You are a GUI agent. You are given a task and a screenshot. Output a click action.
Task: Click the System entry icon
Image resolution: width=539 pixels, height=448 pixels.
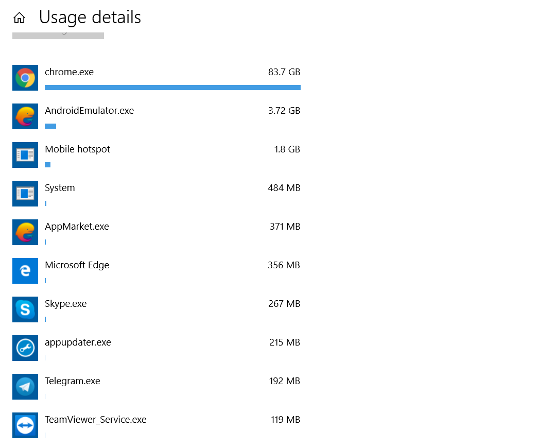point(25,194)
